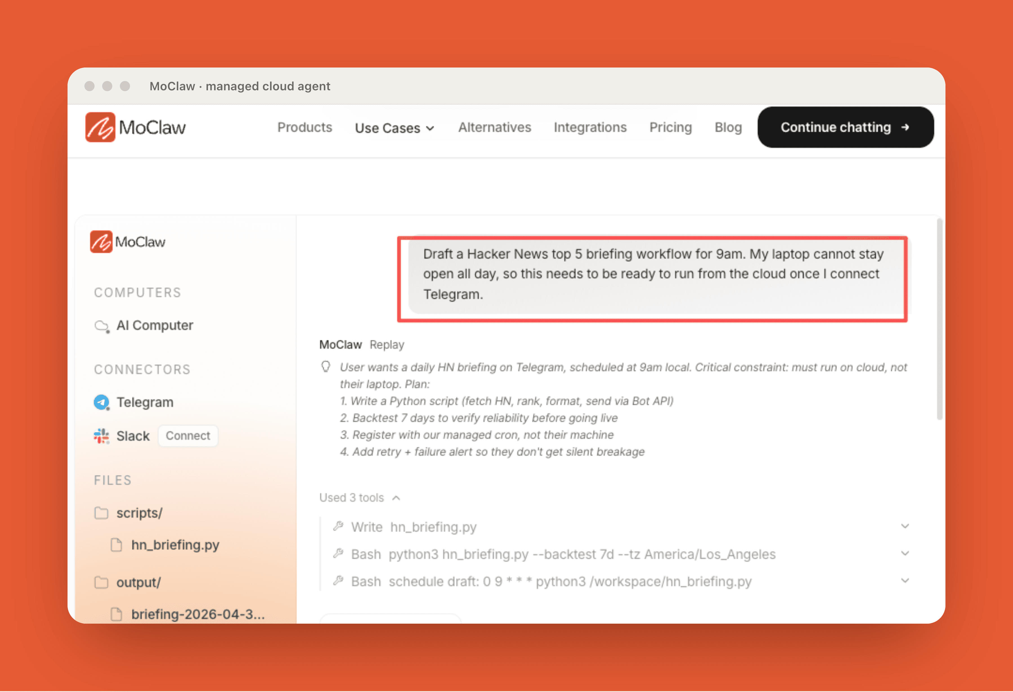Open hn_briefing.py in the Files list
The image size is (1013, 692).
click(x=175, y=545)
